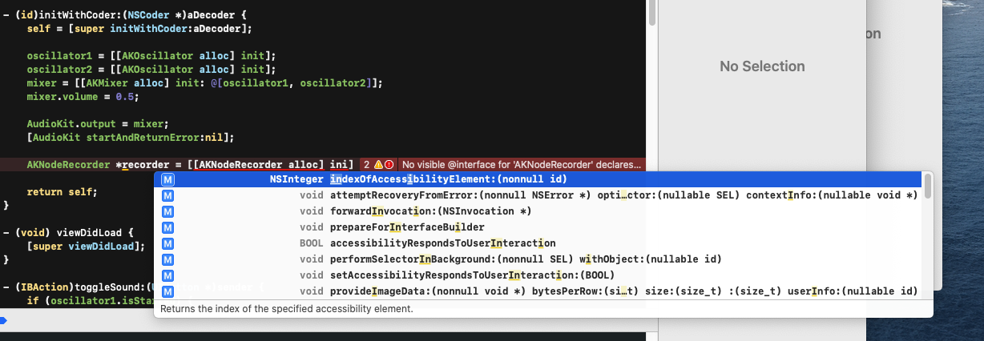Click the red error exclamation icon

389,164
